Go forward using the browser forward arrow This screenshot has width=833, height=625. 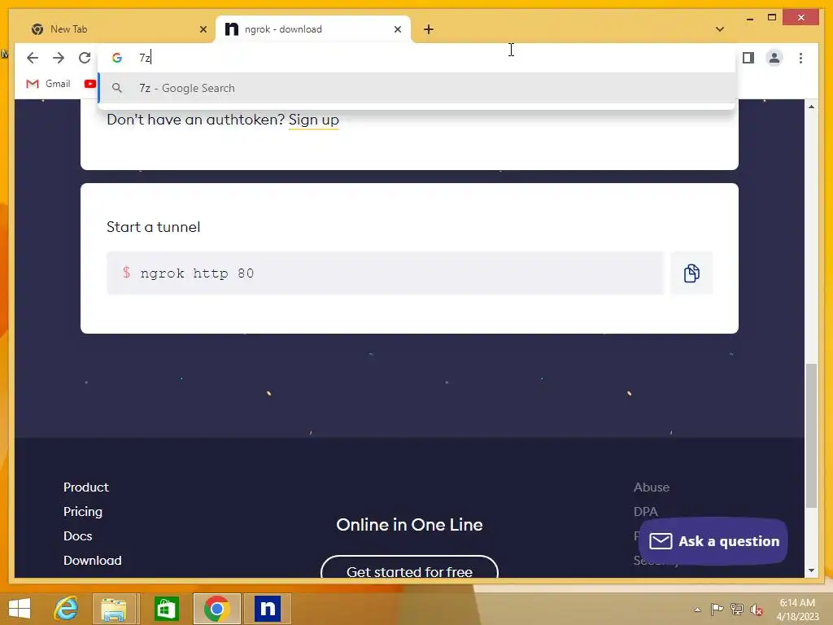59,58
